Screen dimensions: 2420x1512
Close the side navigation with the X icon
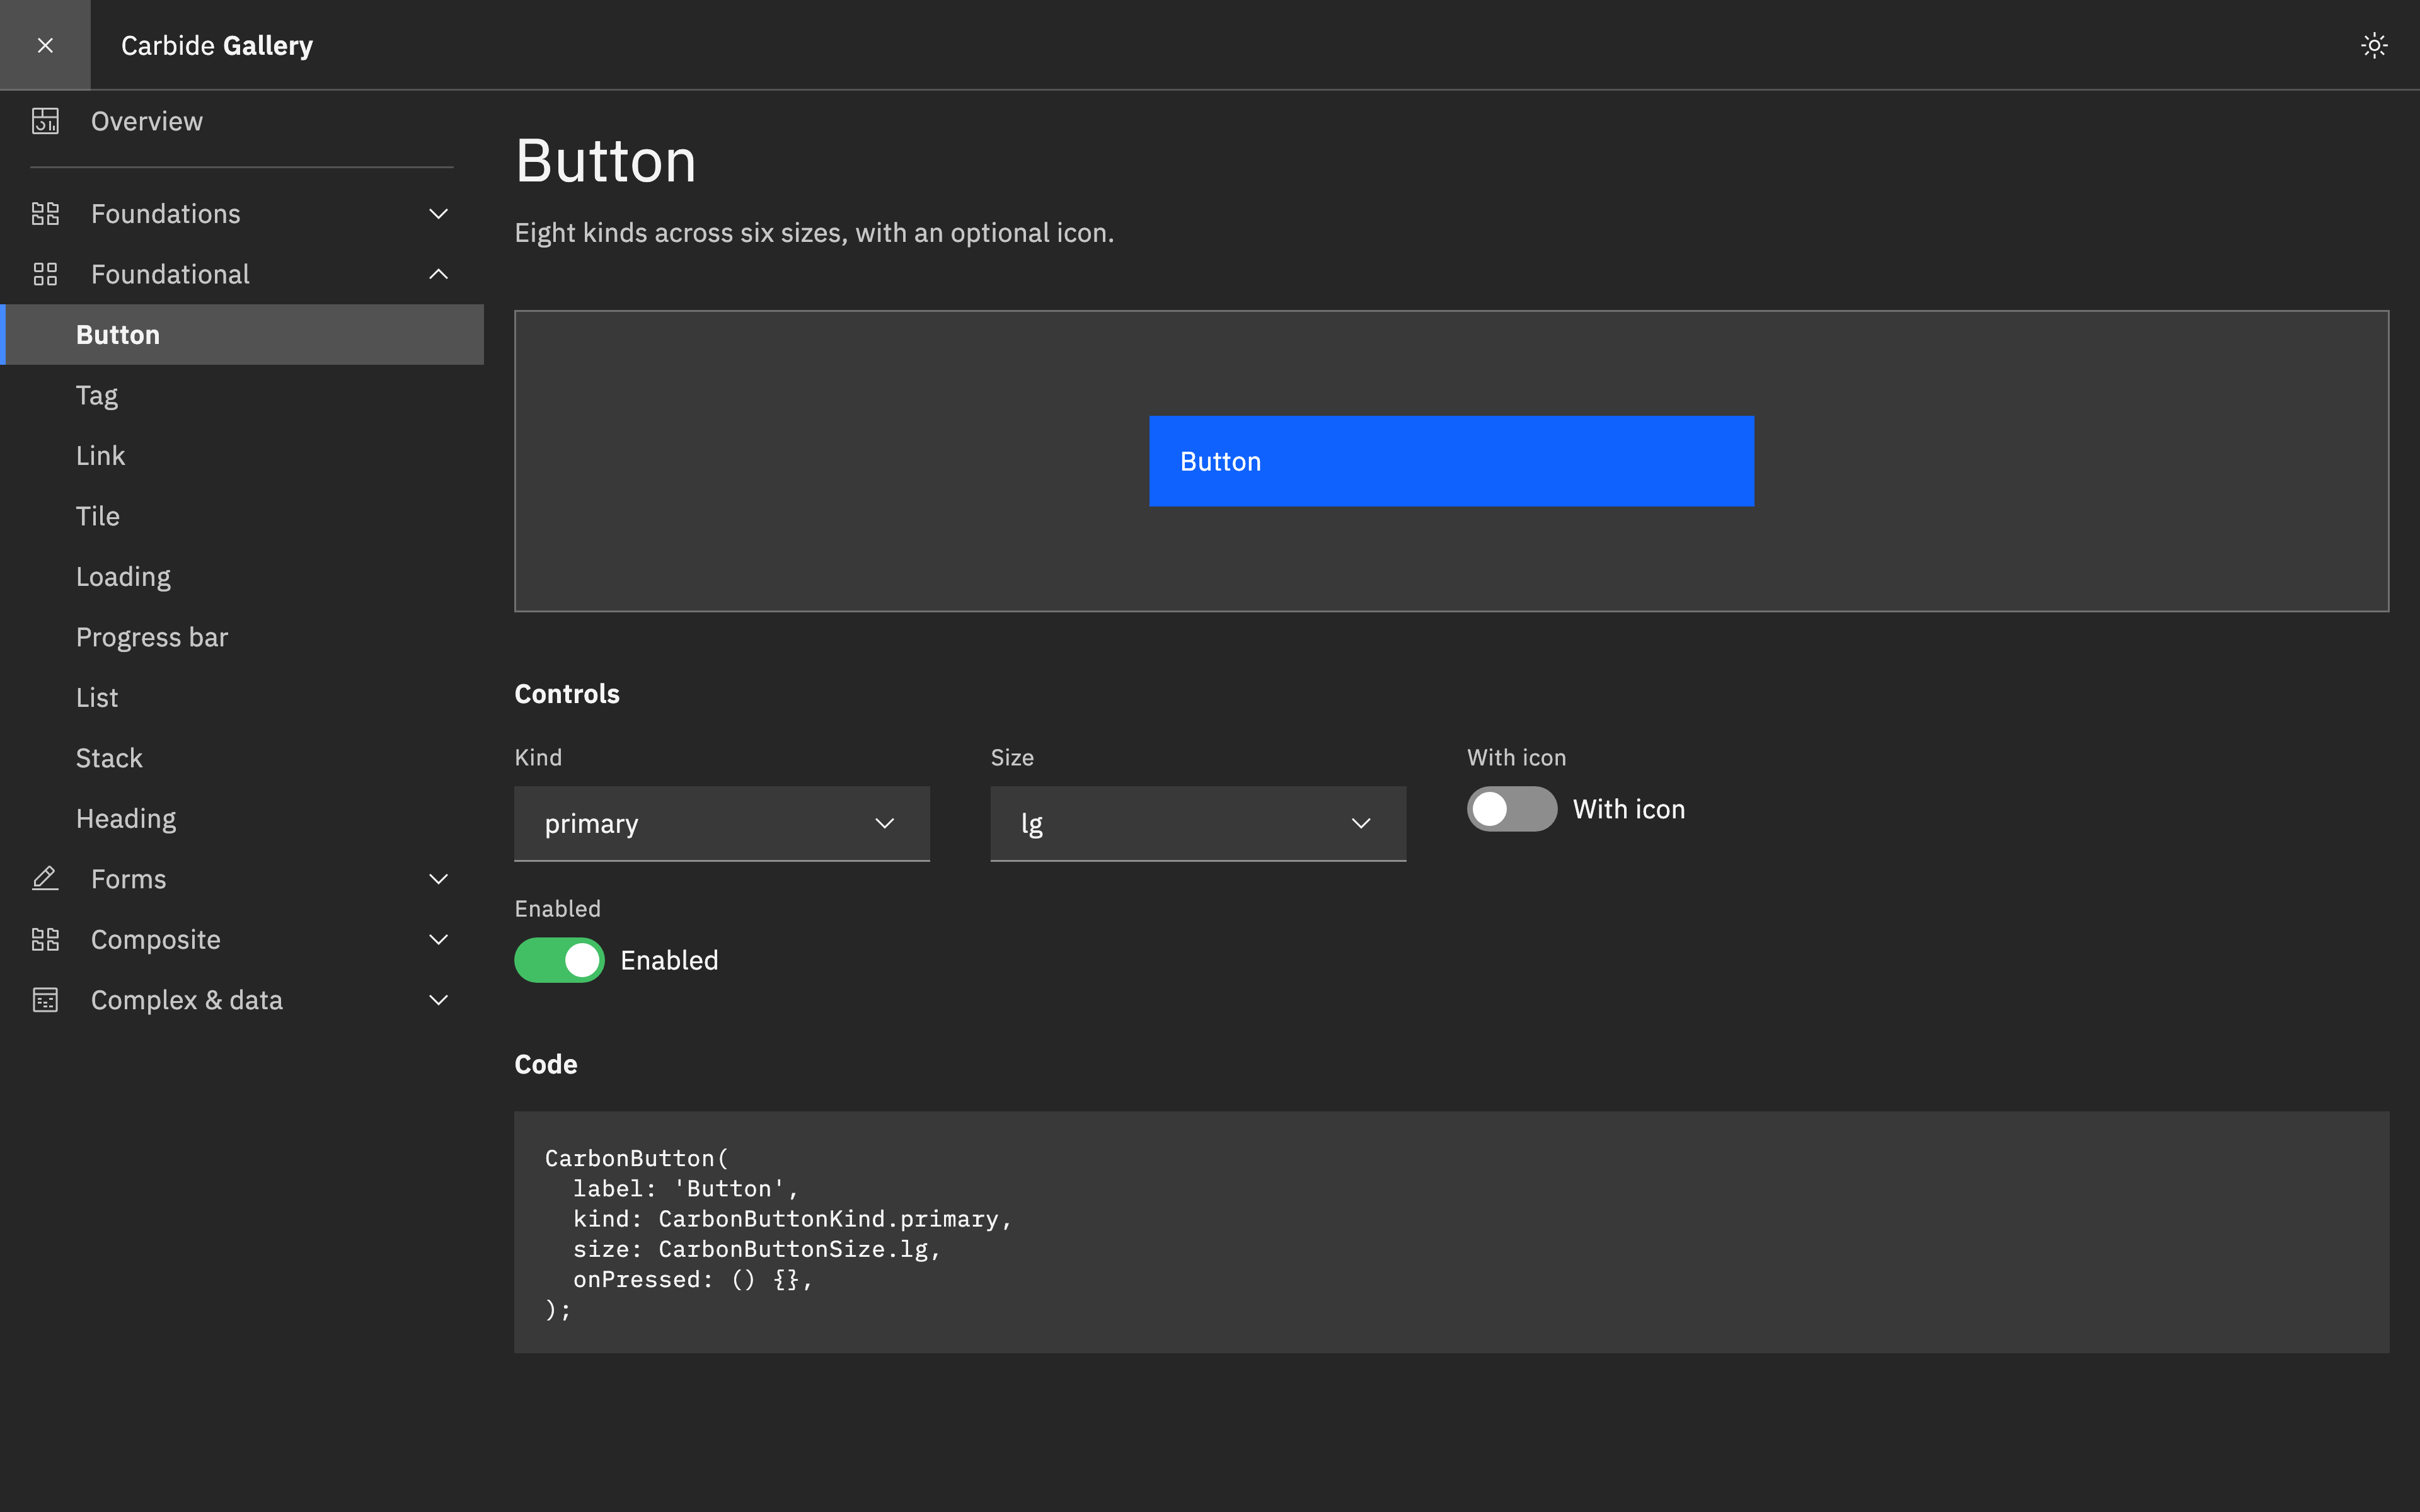pyautogui.click(x=45, y=45)
